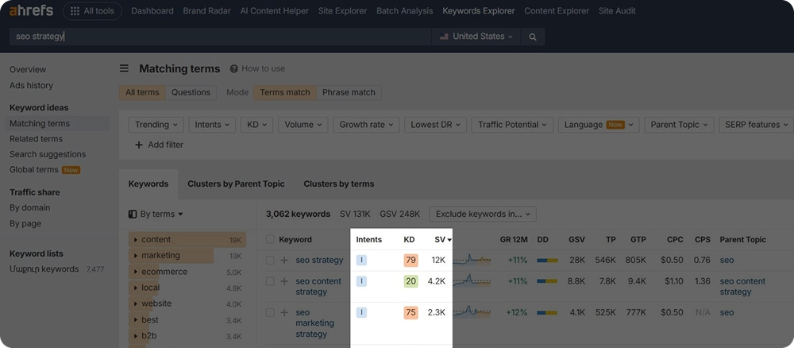Switch to Clusters by terms tab
This screenshot has height=348, width=794.
339,184
